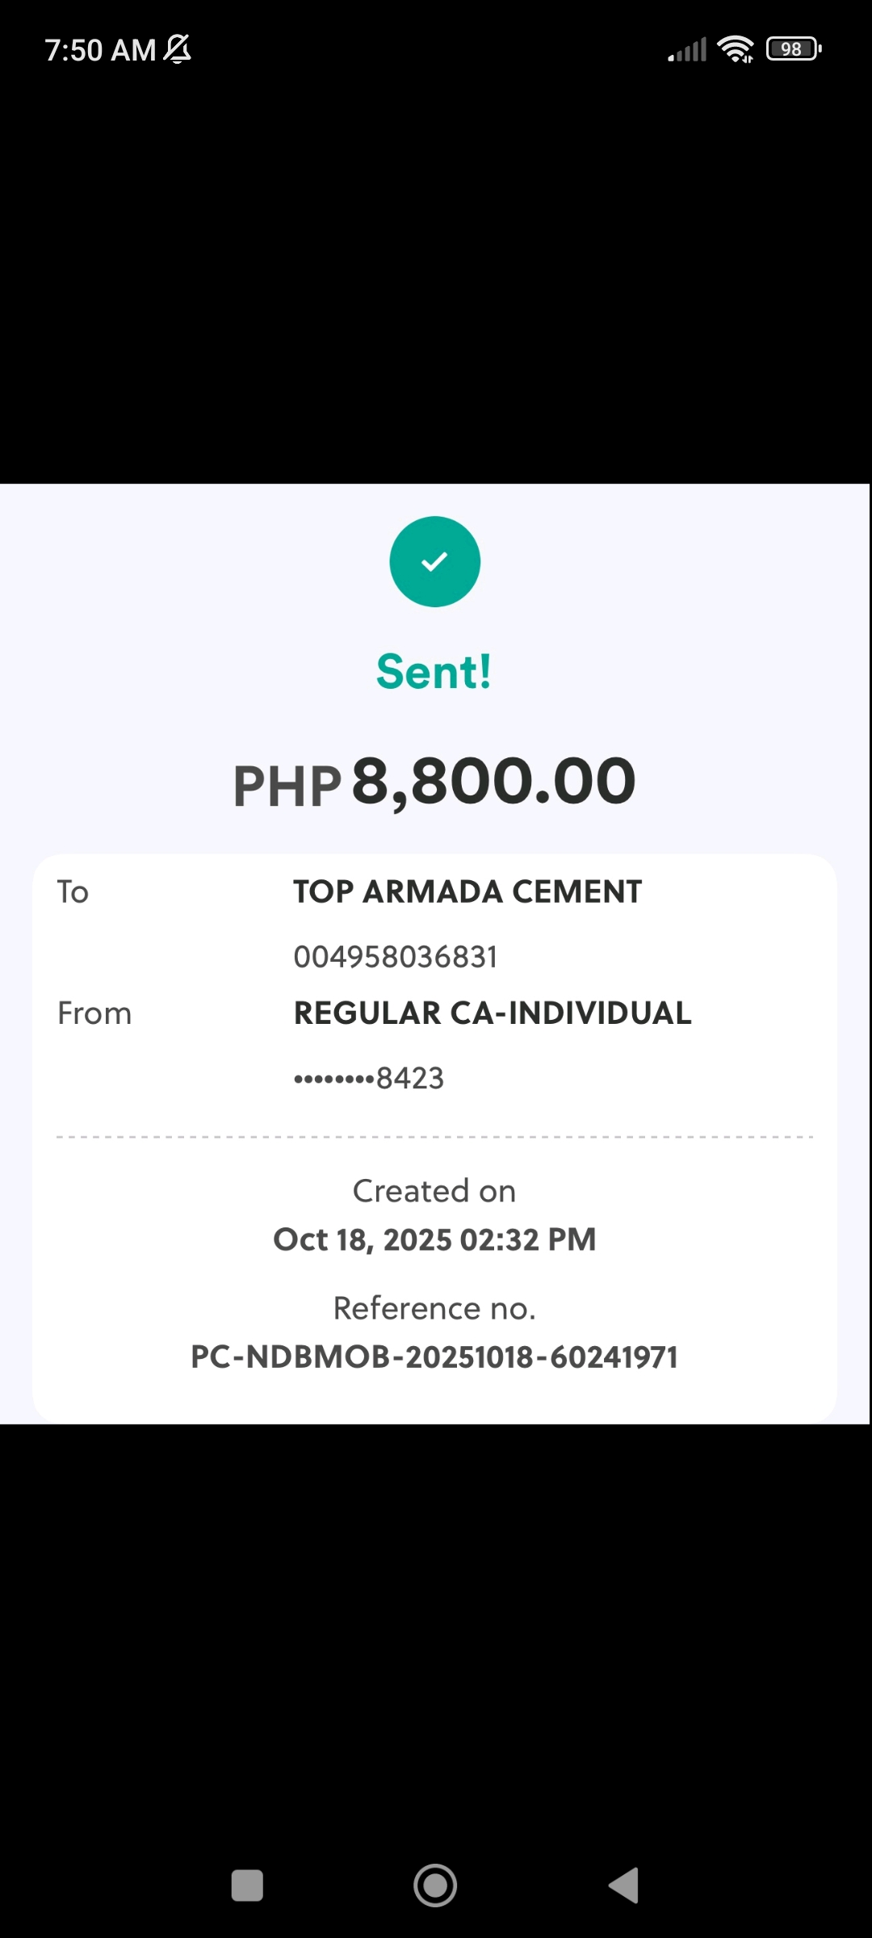Screen dimensions: 872x1938
Task: Tap reference number PC-NDBMOB-20251018-60241971
Action: coord(434,1357)
